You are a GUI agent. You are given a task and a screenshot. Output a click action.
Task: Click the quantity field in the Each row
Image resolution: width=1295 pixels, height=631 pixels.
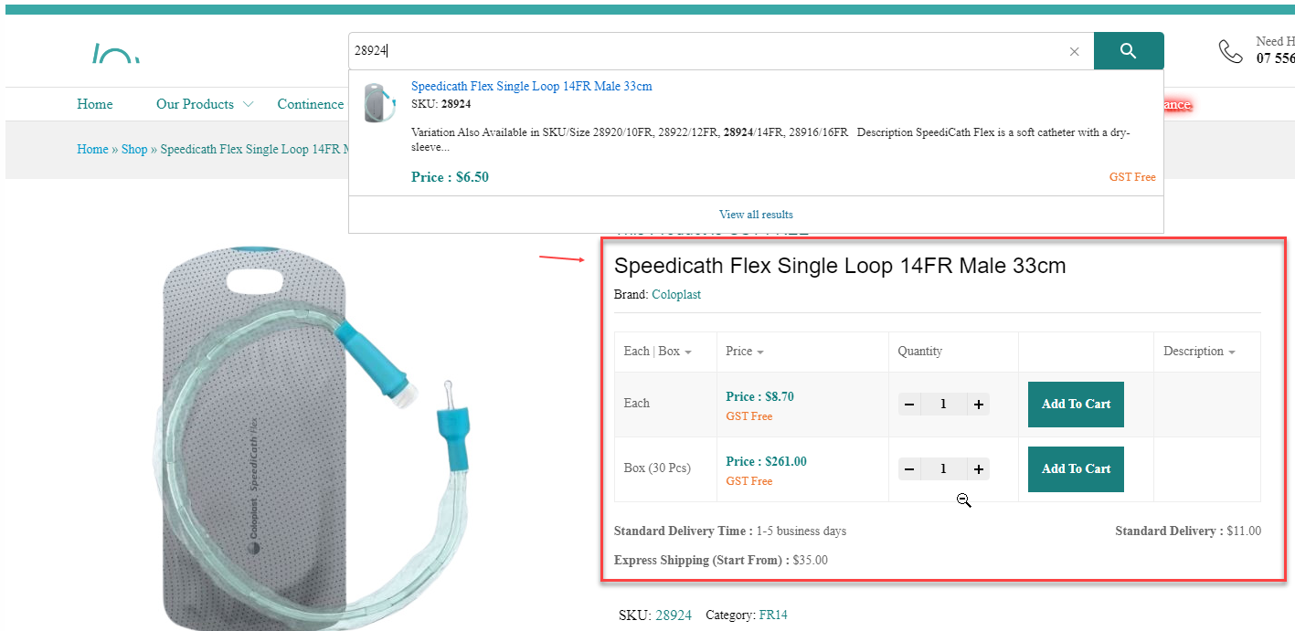click(x=943, y=405)
